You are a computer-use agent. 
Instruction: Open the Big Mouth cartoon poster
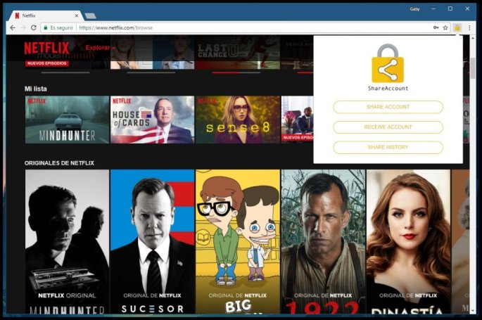coord(238,242)
